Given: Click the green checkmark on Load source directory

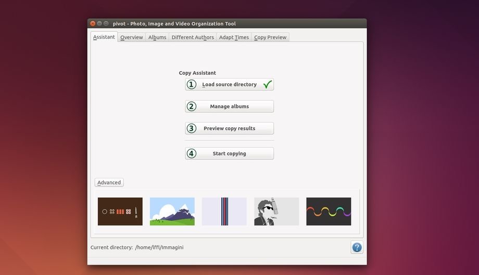Looking at the screenshot, I should tap(268, 84).
